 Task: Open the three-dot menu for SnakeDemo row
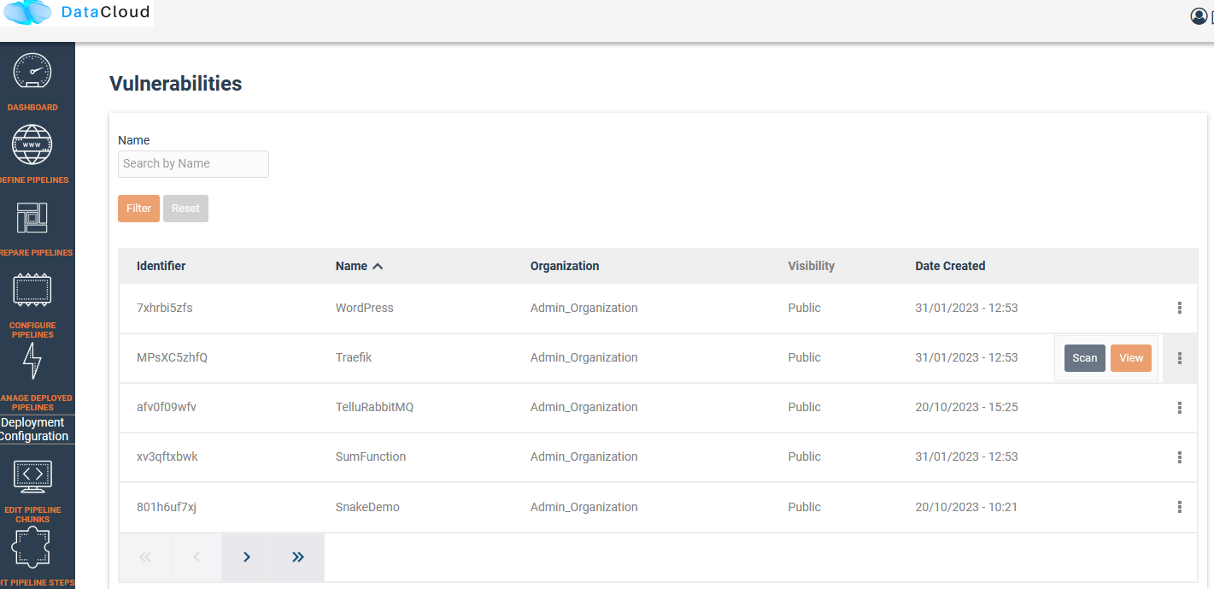pos(1180,507)
